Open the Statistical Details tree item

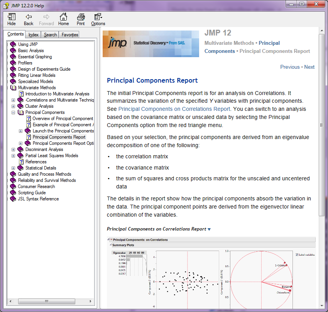point(41,168)
